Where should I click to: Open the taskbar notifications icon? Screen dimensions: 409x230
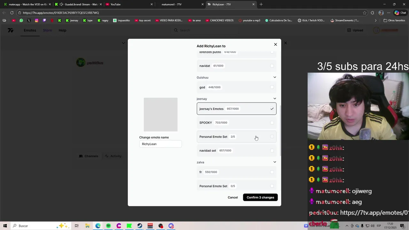click(402, 226)
